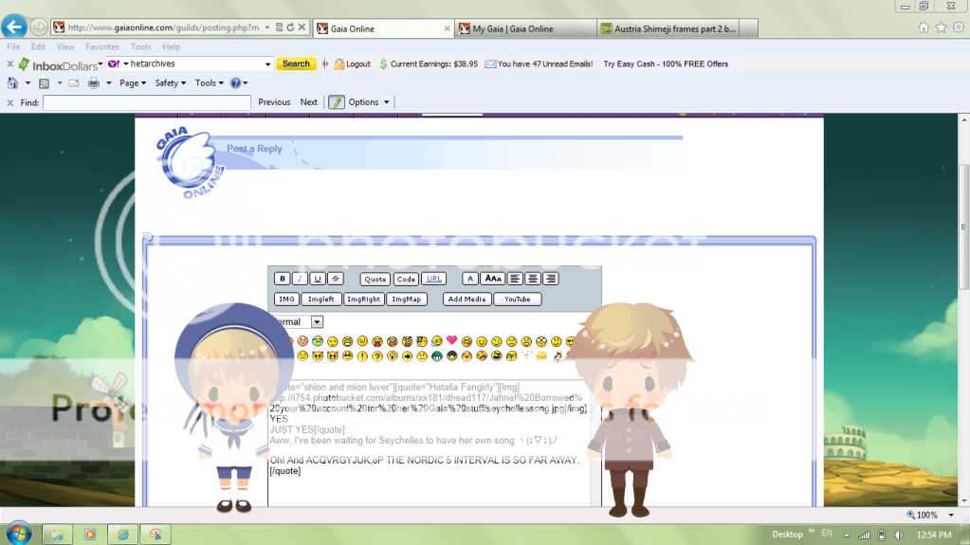Image resolution: width=970 pixels, height=545 pixels.
Task: Open browser settings gear icon
Action: pyautogui.click(x=959, y=27)
